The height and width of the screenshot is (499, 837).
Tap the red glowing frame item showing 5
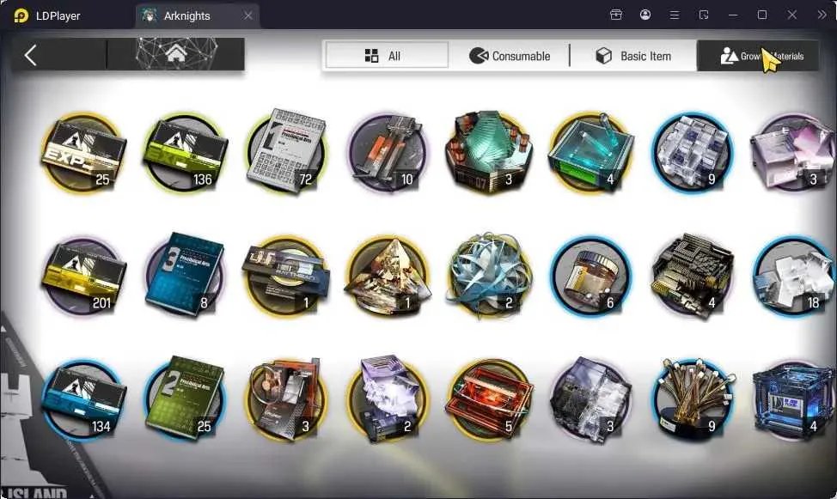(489, 399)
